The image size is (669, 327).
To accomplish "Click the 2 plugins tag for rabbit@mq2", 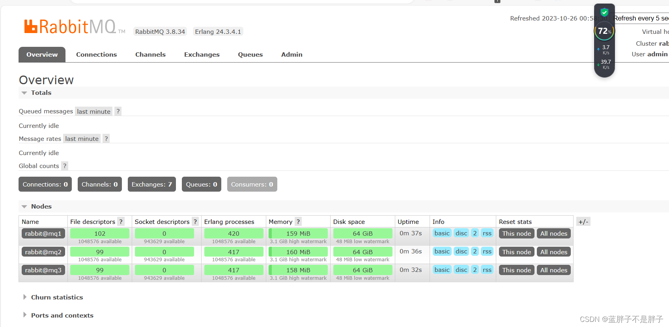I will coord(475,251).
